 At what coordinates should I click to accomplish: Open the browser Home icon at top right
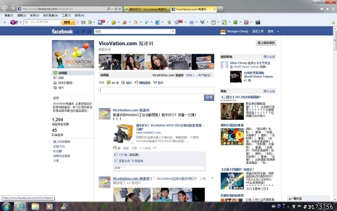322,9
